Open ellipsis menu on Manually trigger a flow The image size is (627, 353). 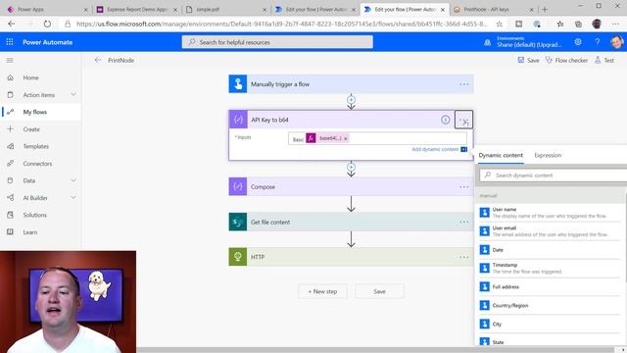pyautogui.click(x=463, y=84)
